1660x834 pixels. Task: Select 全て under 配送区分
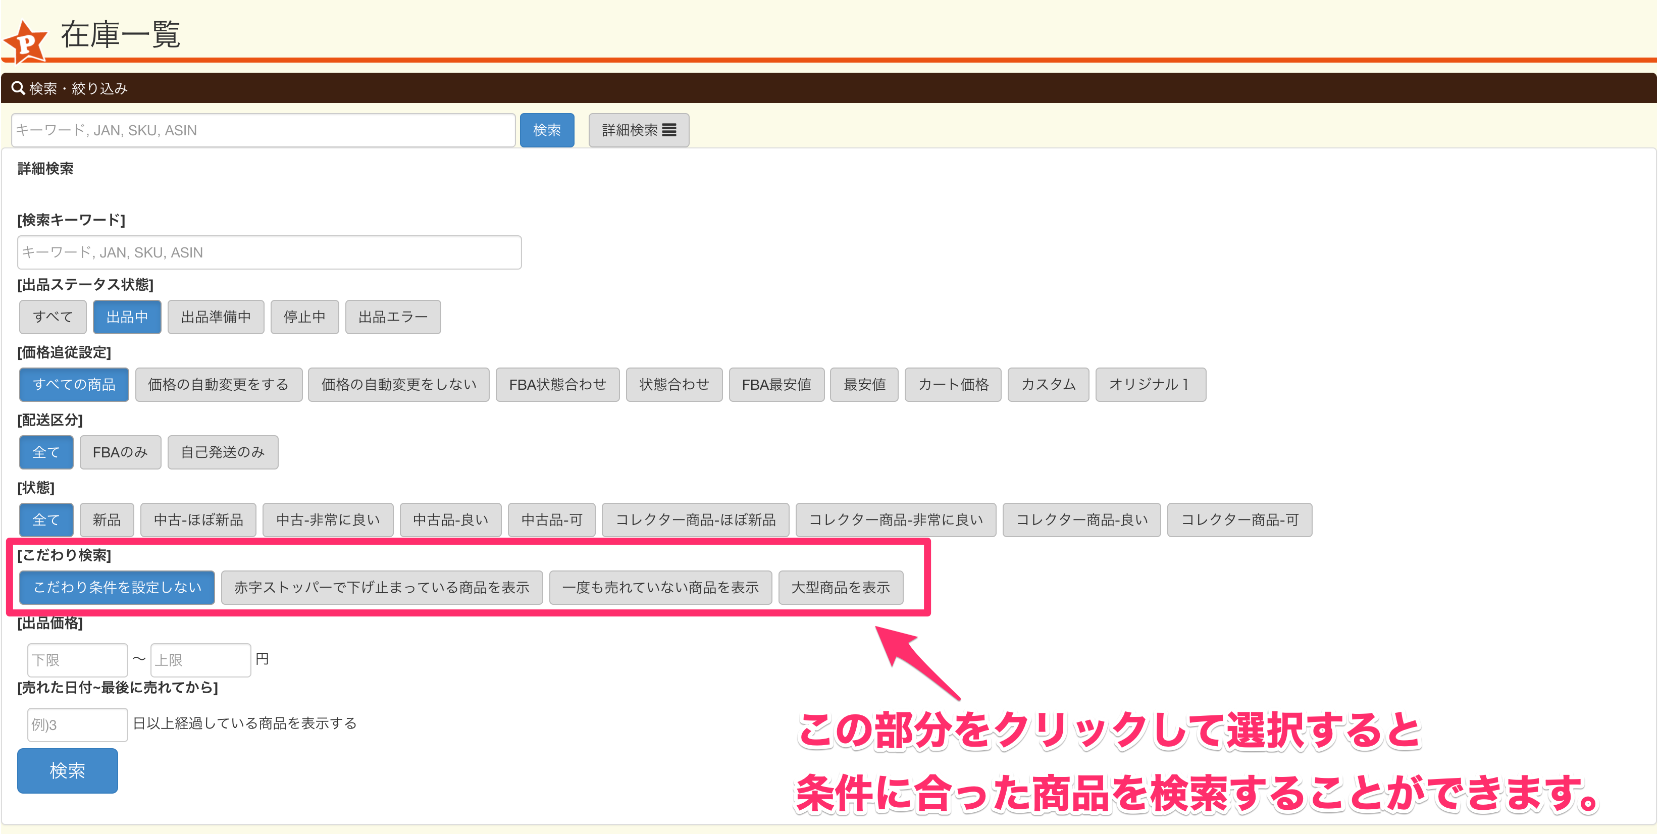coord(46,452)
